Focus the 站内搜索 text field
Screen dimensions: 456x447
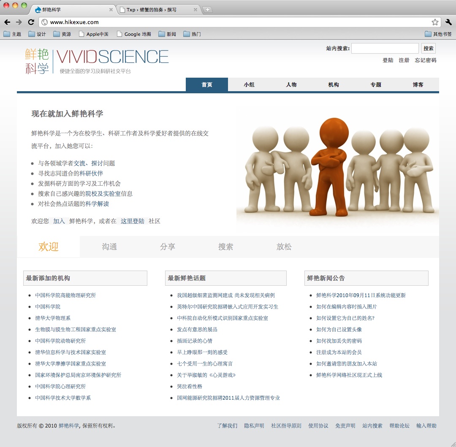pos(385,49)
